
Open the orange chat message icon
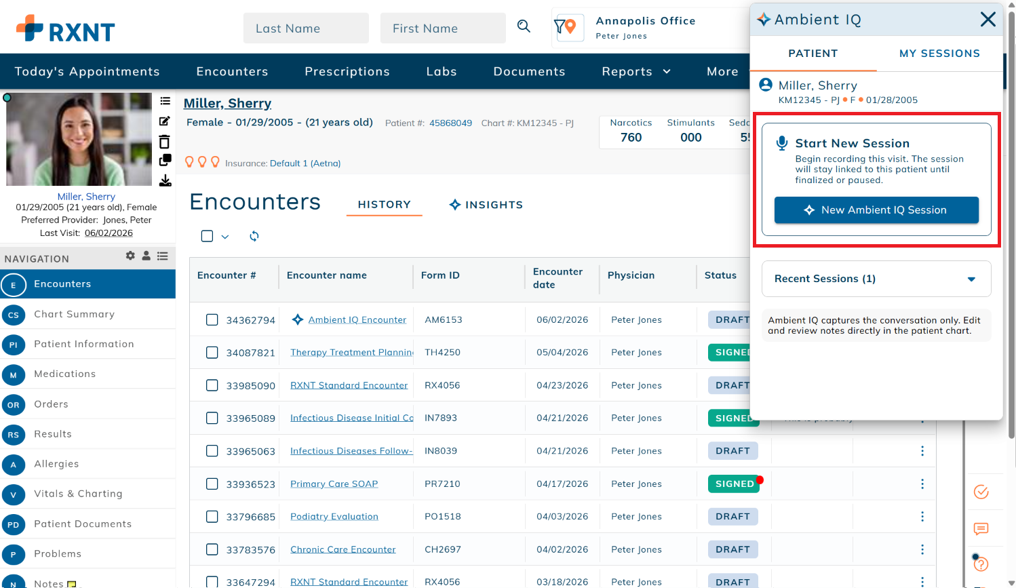pyautogui.click(x=981, y=528)
